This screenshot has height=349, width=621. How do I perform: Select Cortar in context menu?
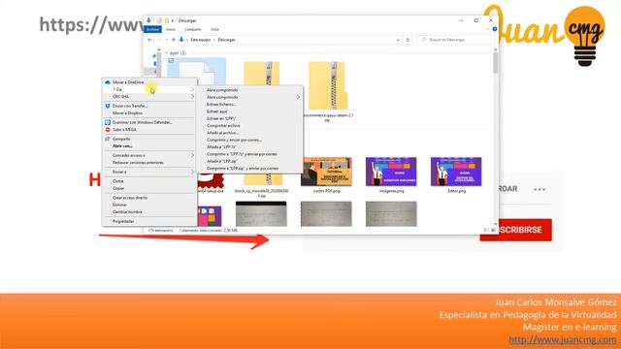118,181
